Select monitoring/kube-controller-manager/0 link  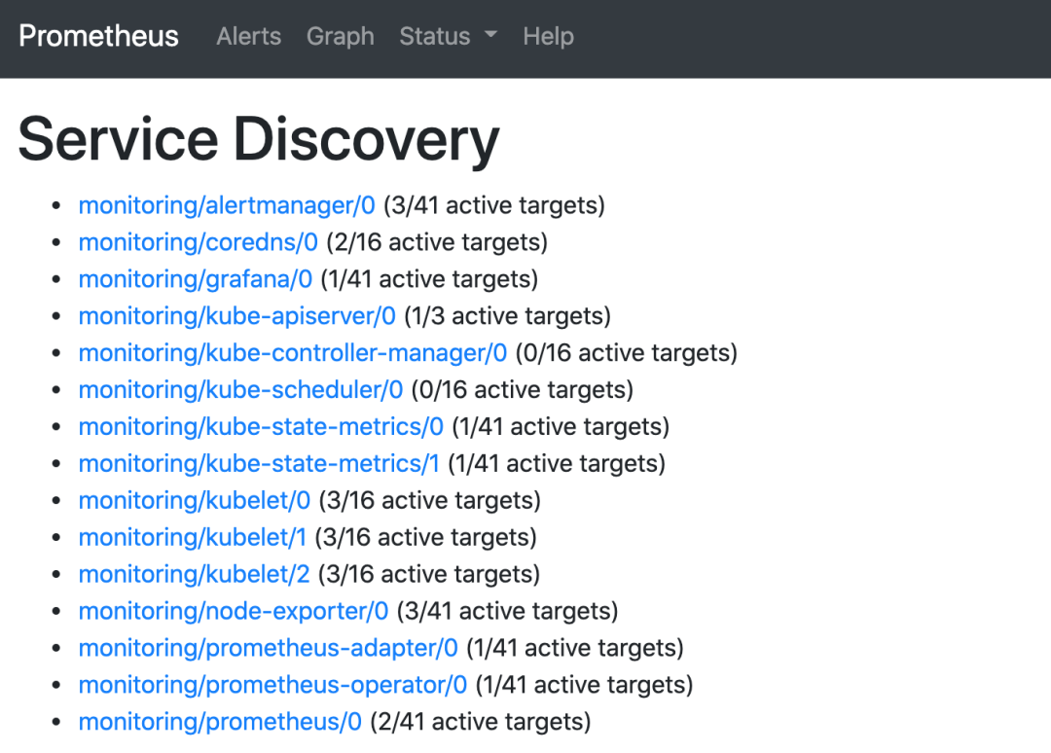coord(293,353)
